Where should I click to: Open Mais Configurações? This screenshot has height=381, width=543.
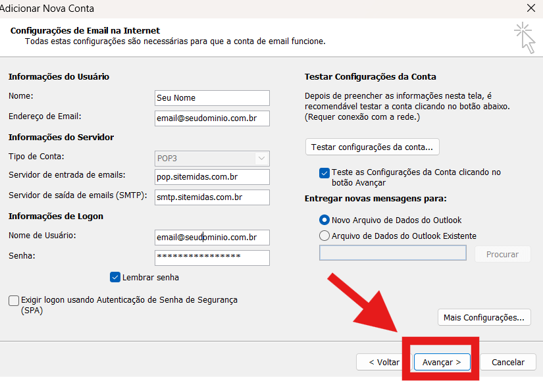point(484,317)
